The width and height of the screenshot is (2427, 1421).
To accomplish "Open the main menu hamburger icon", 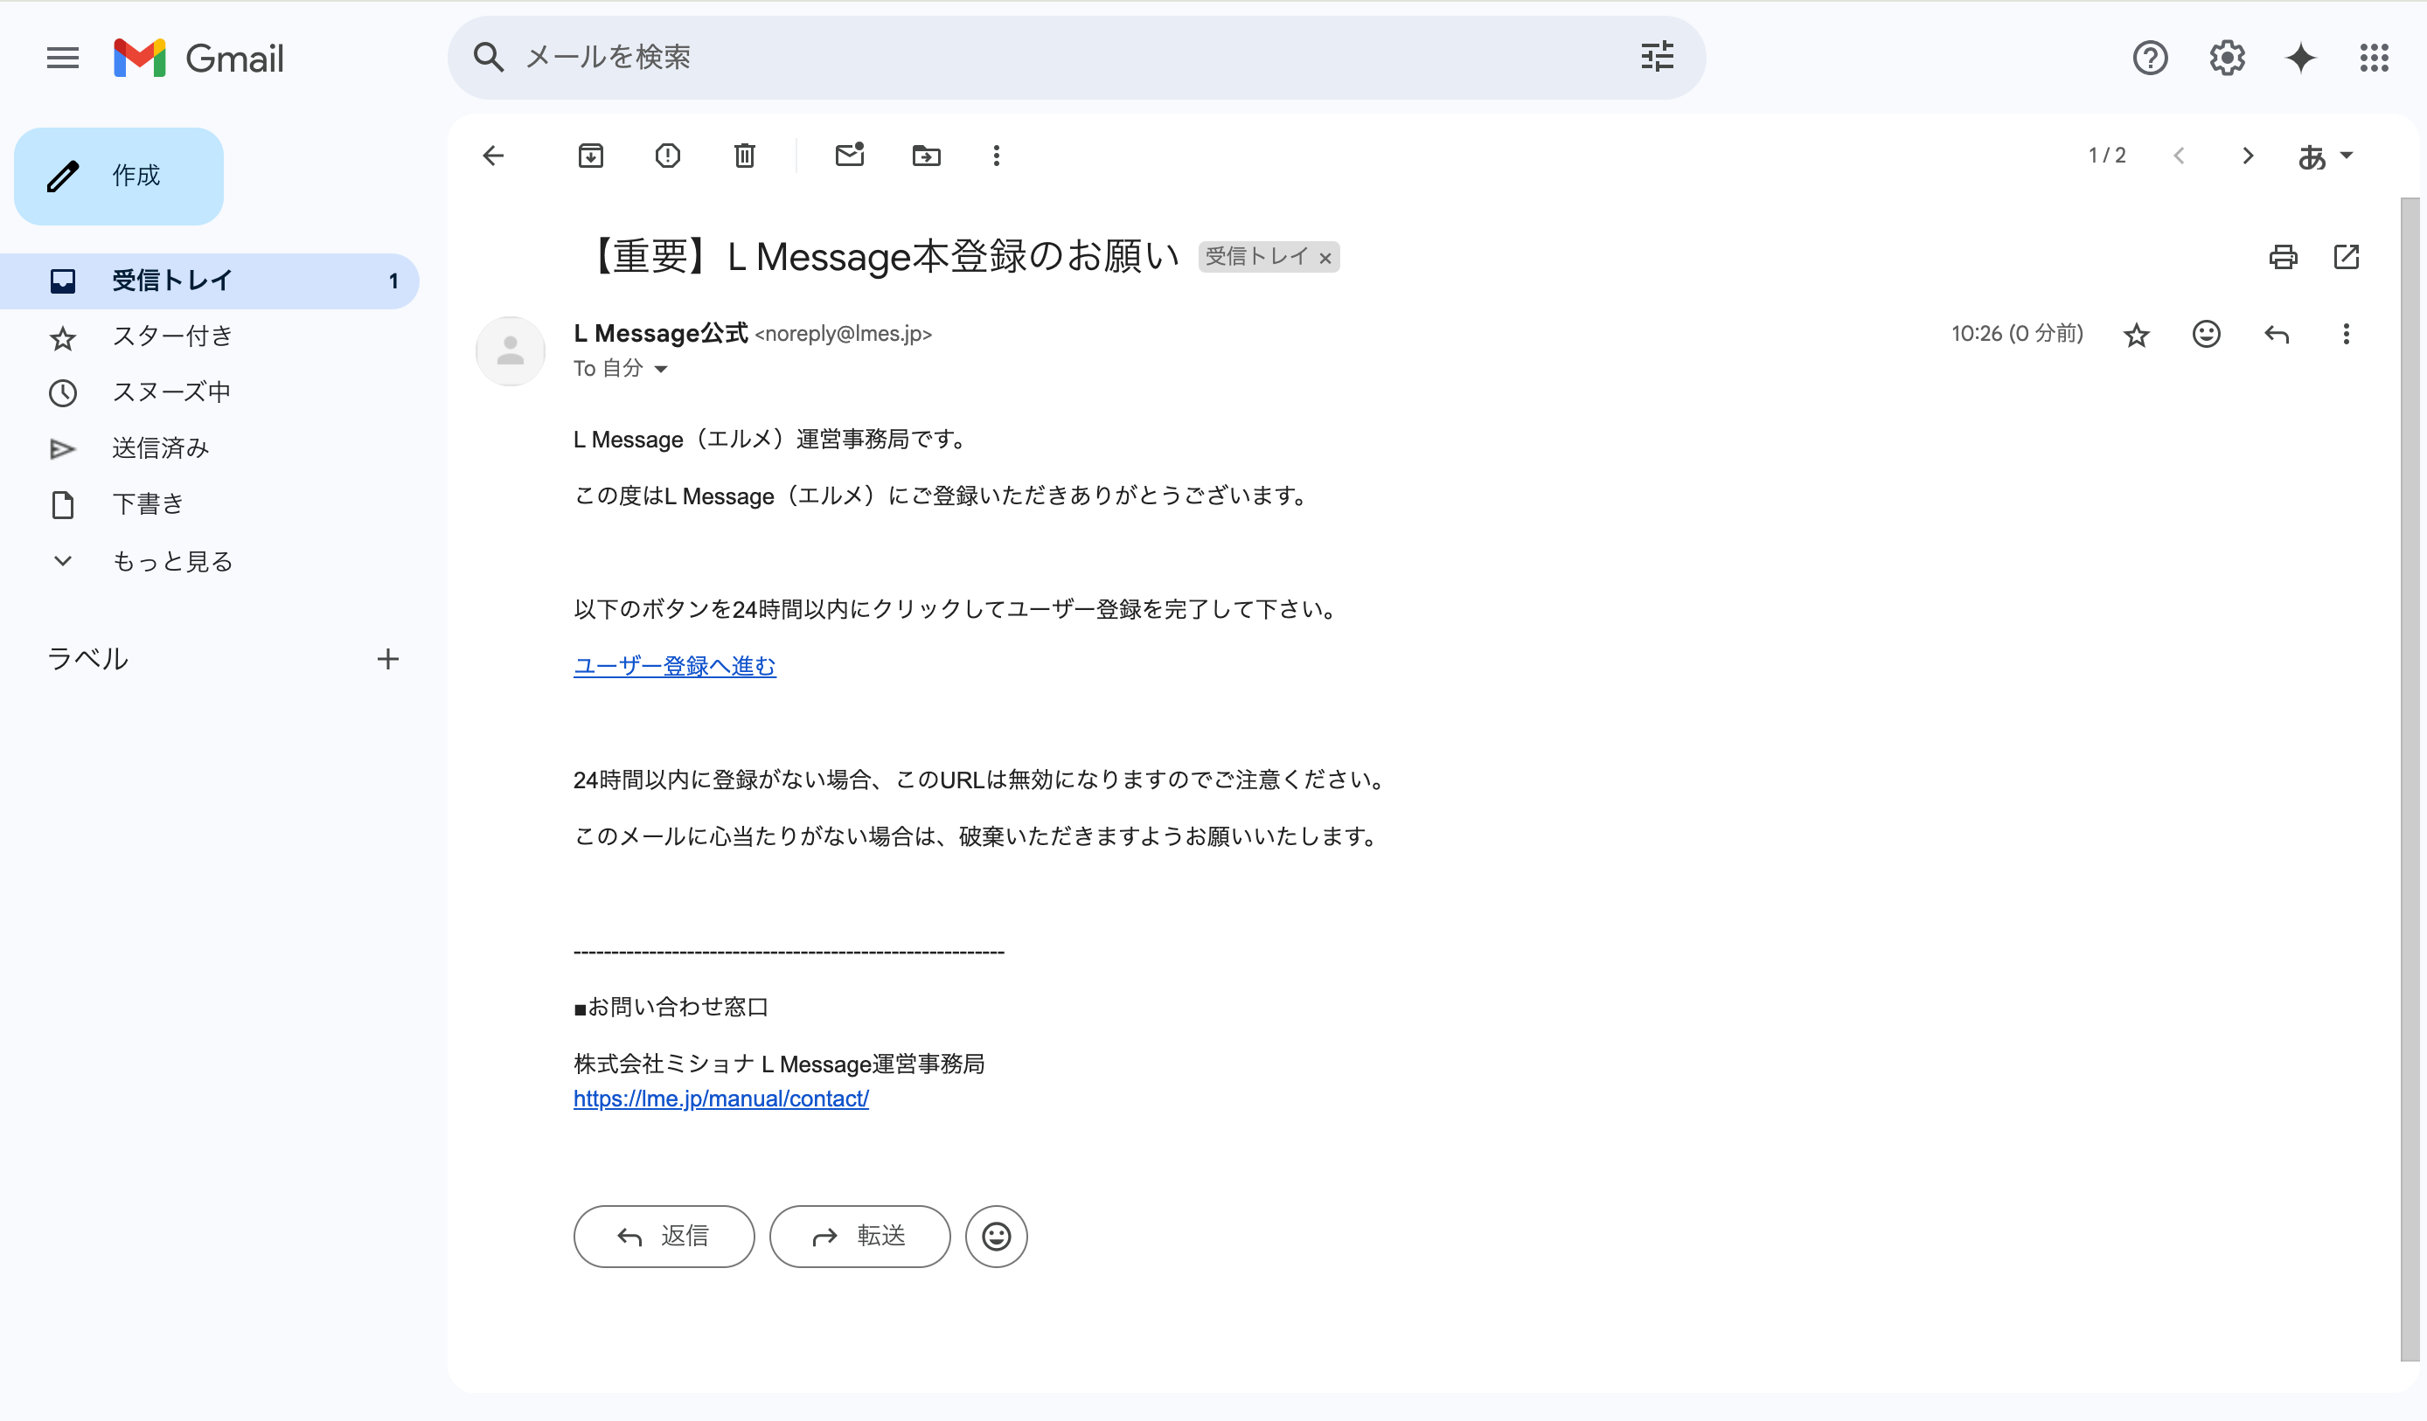I will (63, 58).
